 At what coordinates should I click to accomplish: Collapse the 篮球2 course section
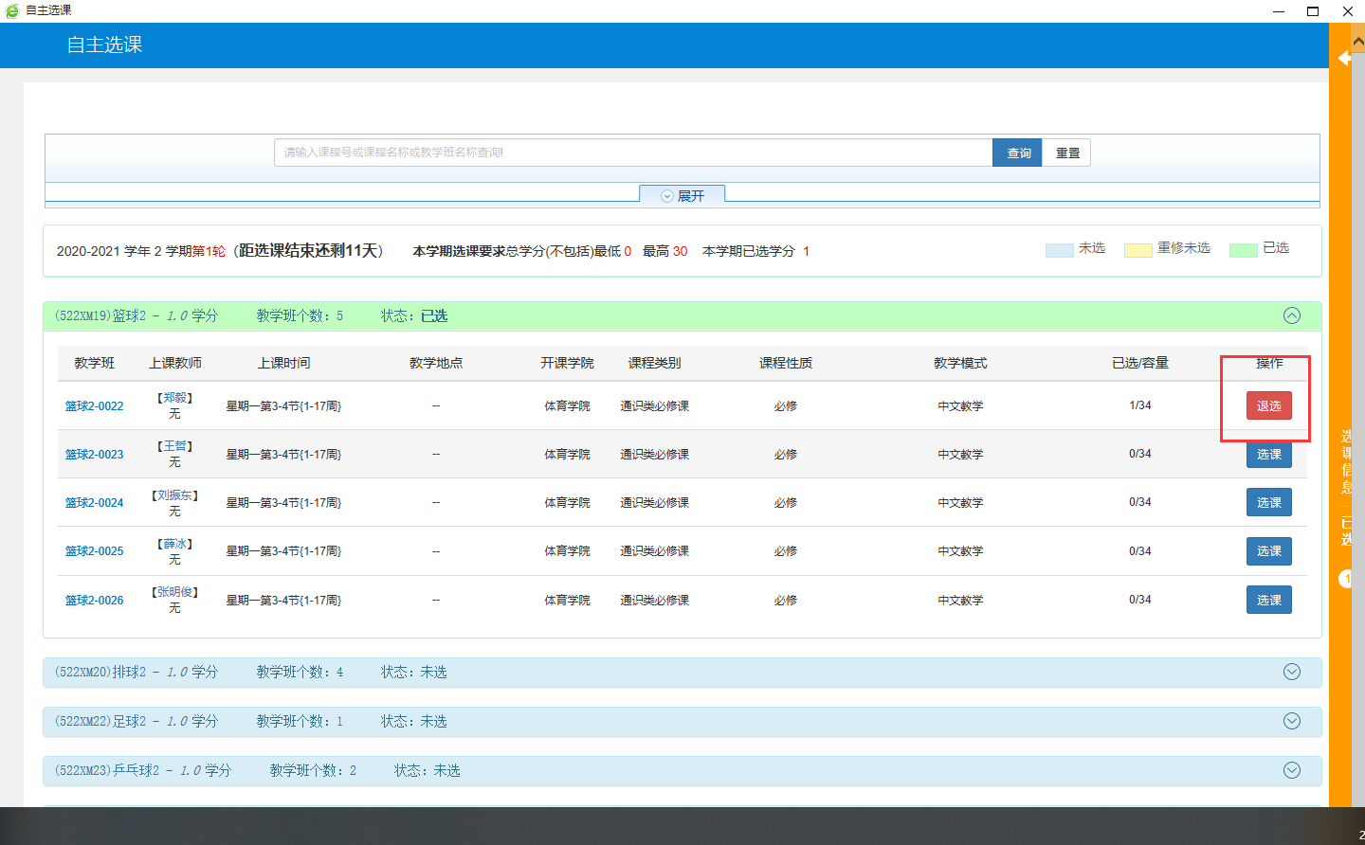(x=1291, y=315)
